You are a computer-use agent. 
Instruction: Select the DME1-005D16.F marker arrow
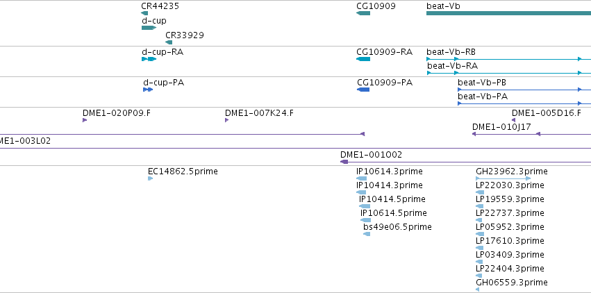[513, 120]
